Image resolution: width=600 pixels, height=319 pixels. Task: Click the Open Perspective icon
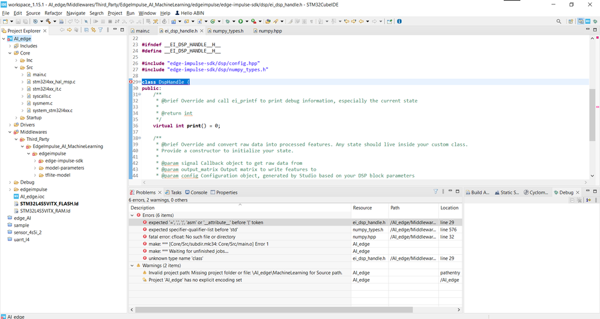coord(571,22)
